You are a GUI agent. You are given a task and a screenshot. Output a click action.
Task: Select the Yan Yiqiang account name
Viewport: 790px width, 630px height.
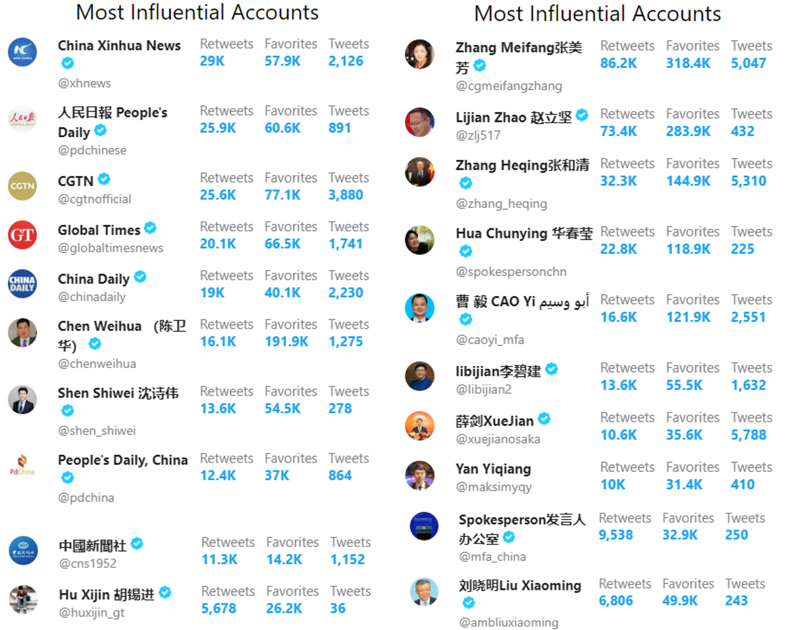coord(493,469)
